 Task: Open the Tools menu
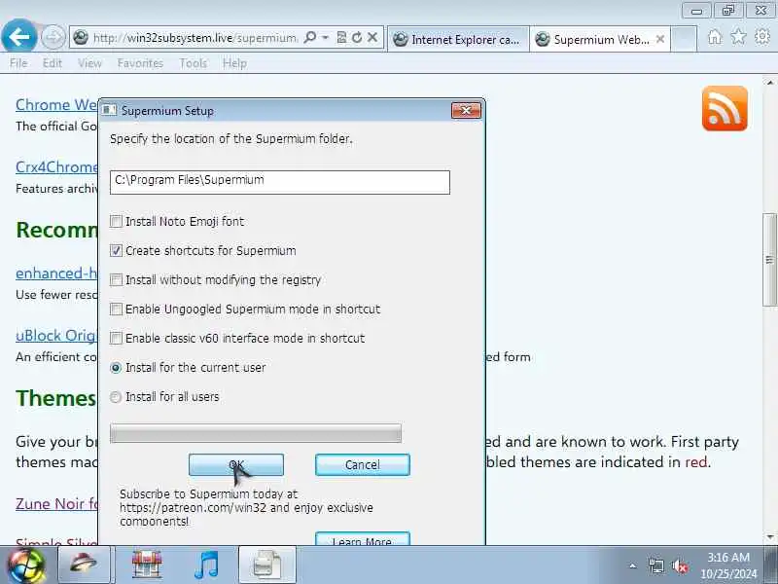click(193, 63)
